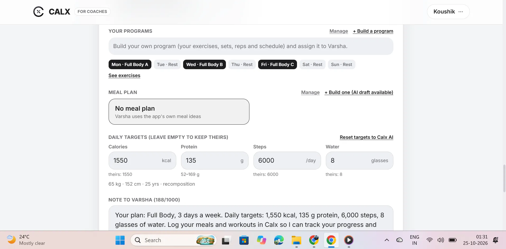
Task: Click Manage next to Meal Plan
Action: click(x=310, y=92)
